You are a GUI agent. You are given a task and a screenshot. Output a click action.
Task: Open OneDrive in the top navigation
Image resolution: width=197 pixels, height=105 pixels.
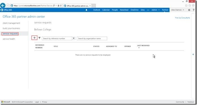134,10
